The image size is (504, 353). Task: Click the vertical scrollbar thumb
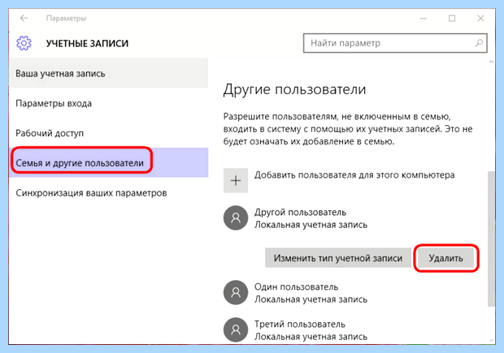(491, 239)
